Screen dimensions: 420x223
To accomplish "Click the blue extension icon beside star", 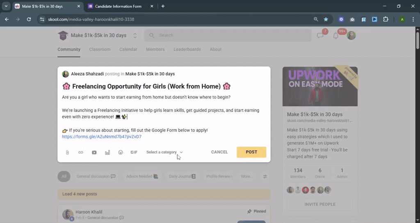I will click(341, 19).
